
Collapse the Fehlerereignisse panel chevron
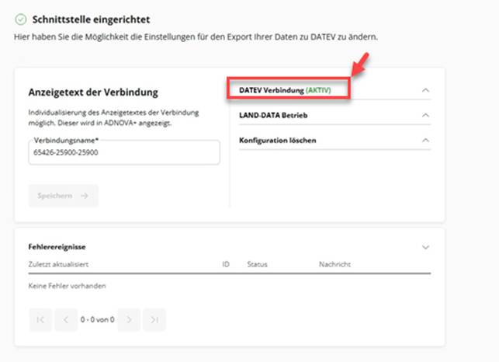(425, 247)
